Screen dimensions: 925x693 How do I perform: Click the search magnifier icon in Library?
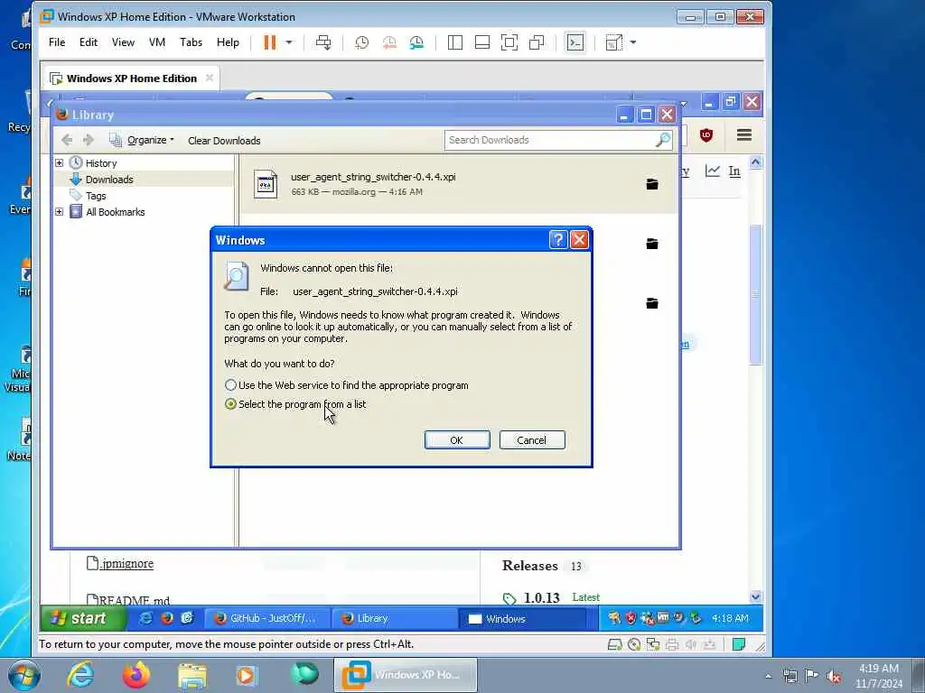click(662, 140)
